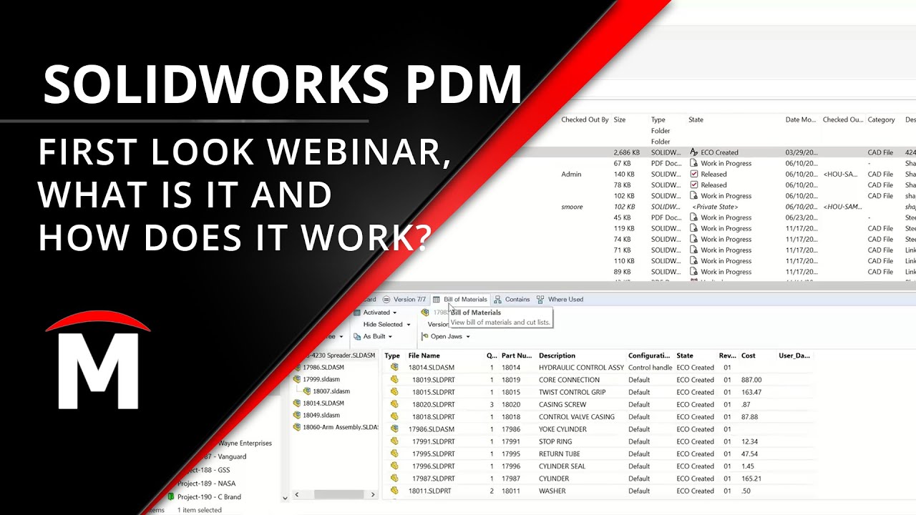Switch to the Contains tab
916x515 pixels.
pyautogui.click(x=512, y=299)
